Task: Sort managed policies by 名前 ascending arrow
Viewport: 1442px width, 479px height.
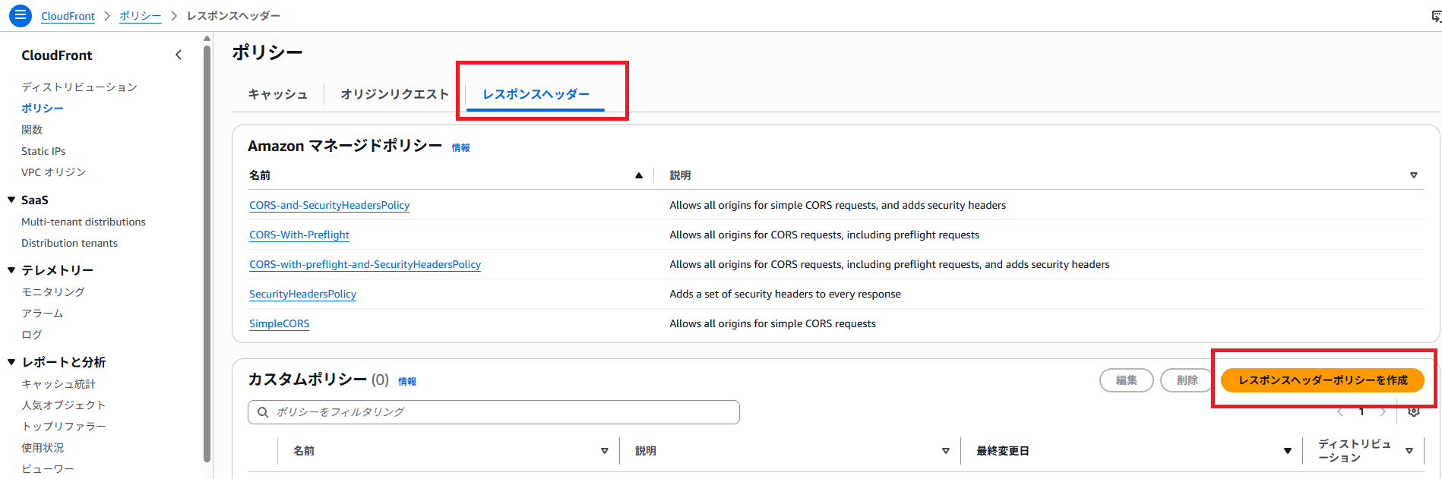Action: point(639,175)
